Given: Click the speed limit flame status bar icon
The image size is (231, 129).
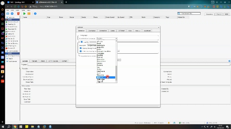Looking at the screenshot, I should pos(169,123).
